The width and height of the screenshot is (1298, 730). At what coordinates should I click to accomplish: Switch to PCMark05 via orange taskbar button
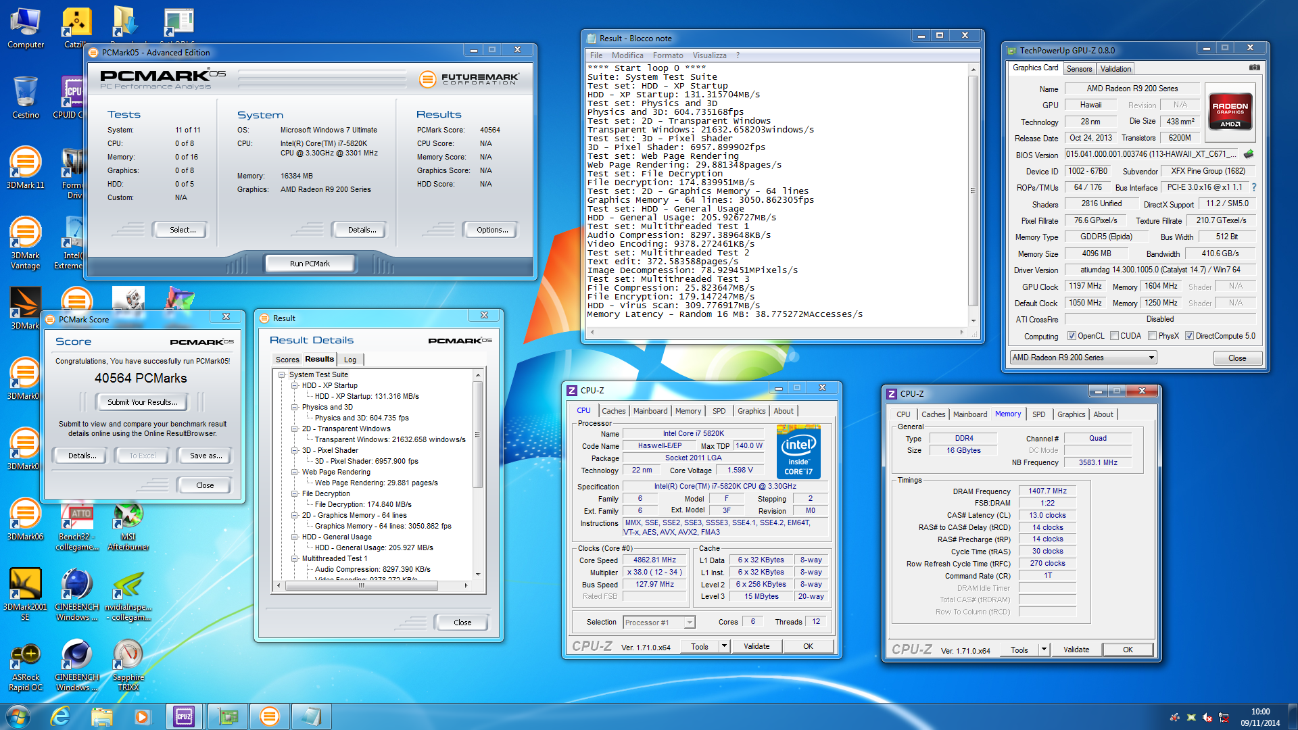point(269,716)
